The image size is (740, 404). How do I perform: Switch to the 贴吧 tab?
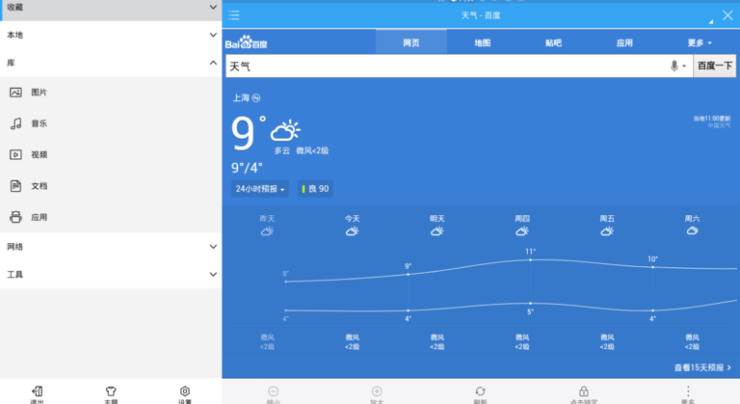(x=554, y=42)
